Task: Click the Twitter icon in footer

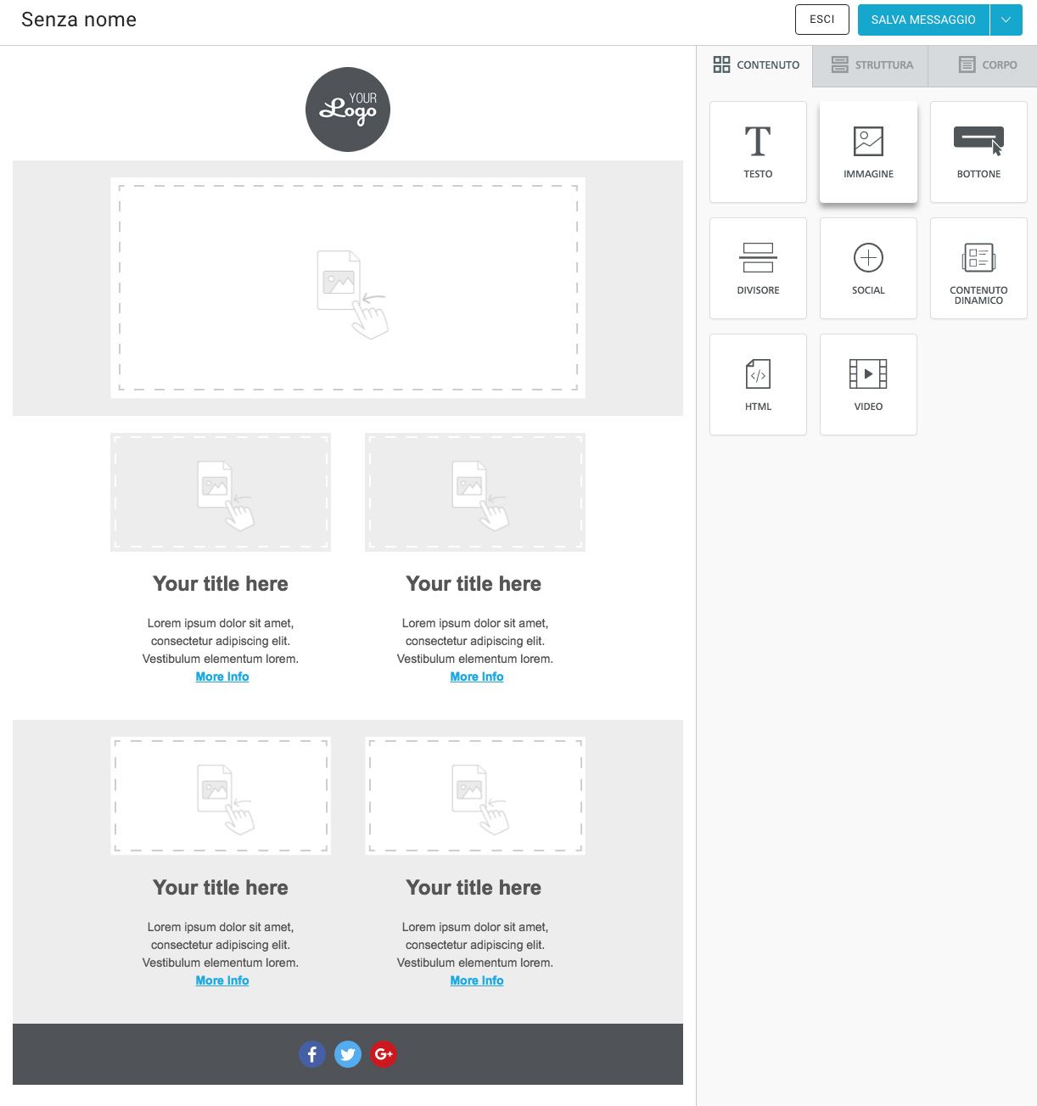Action: point(348,1054)
